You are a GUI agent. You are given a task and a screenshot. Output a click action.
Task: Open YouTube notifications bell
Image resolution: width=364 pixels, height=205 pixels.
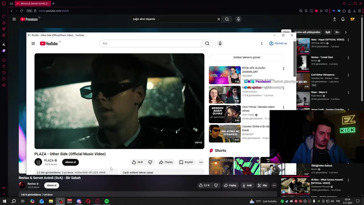coord(343,19)
